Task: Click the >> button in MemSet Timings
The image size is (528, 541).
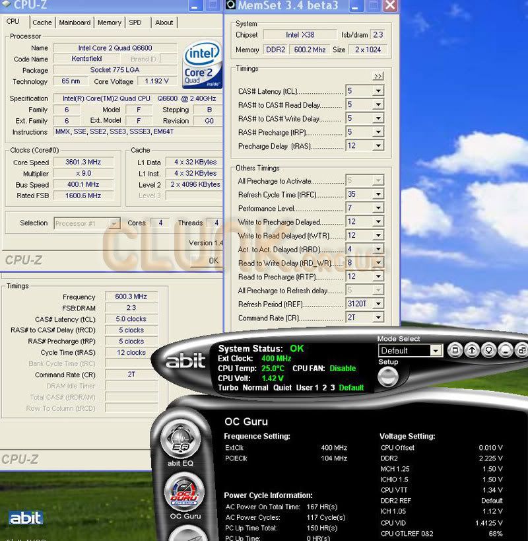Action: [378, 76]
